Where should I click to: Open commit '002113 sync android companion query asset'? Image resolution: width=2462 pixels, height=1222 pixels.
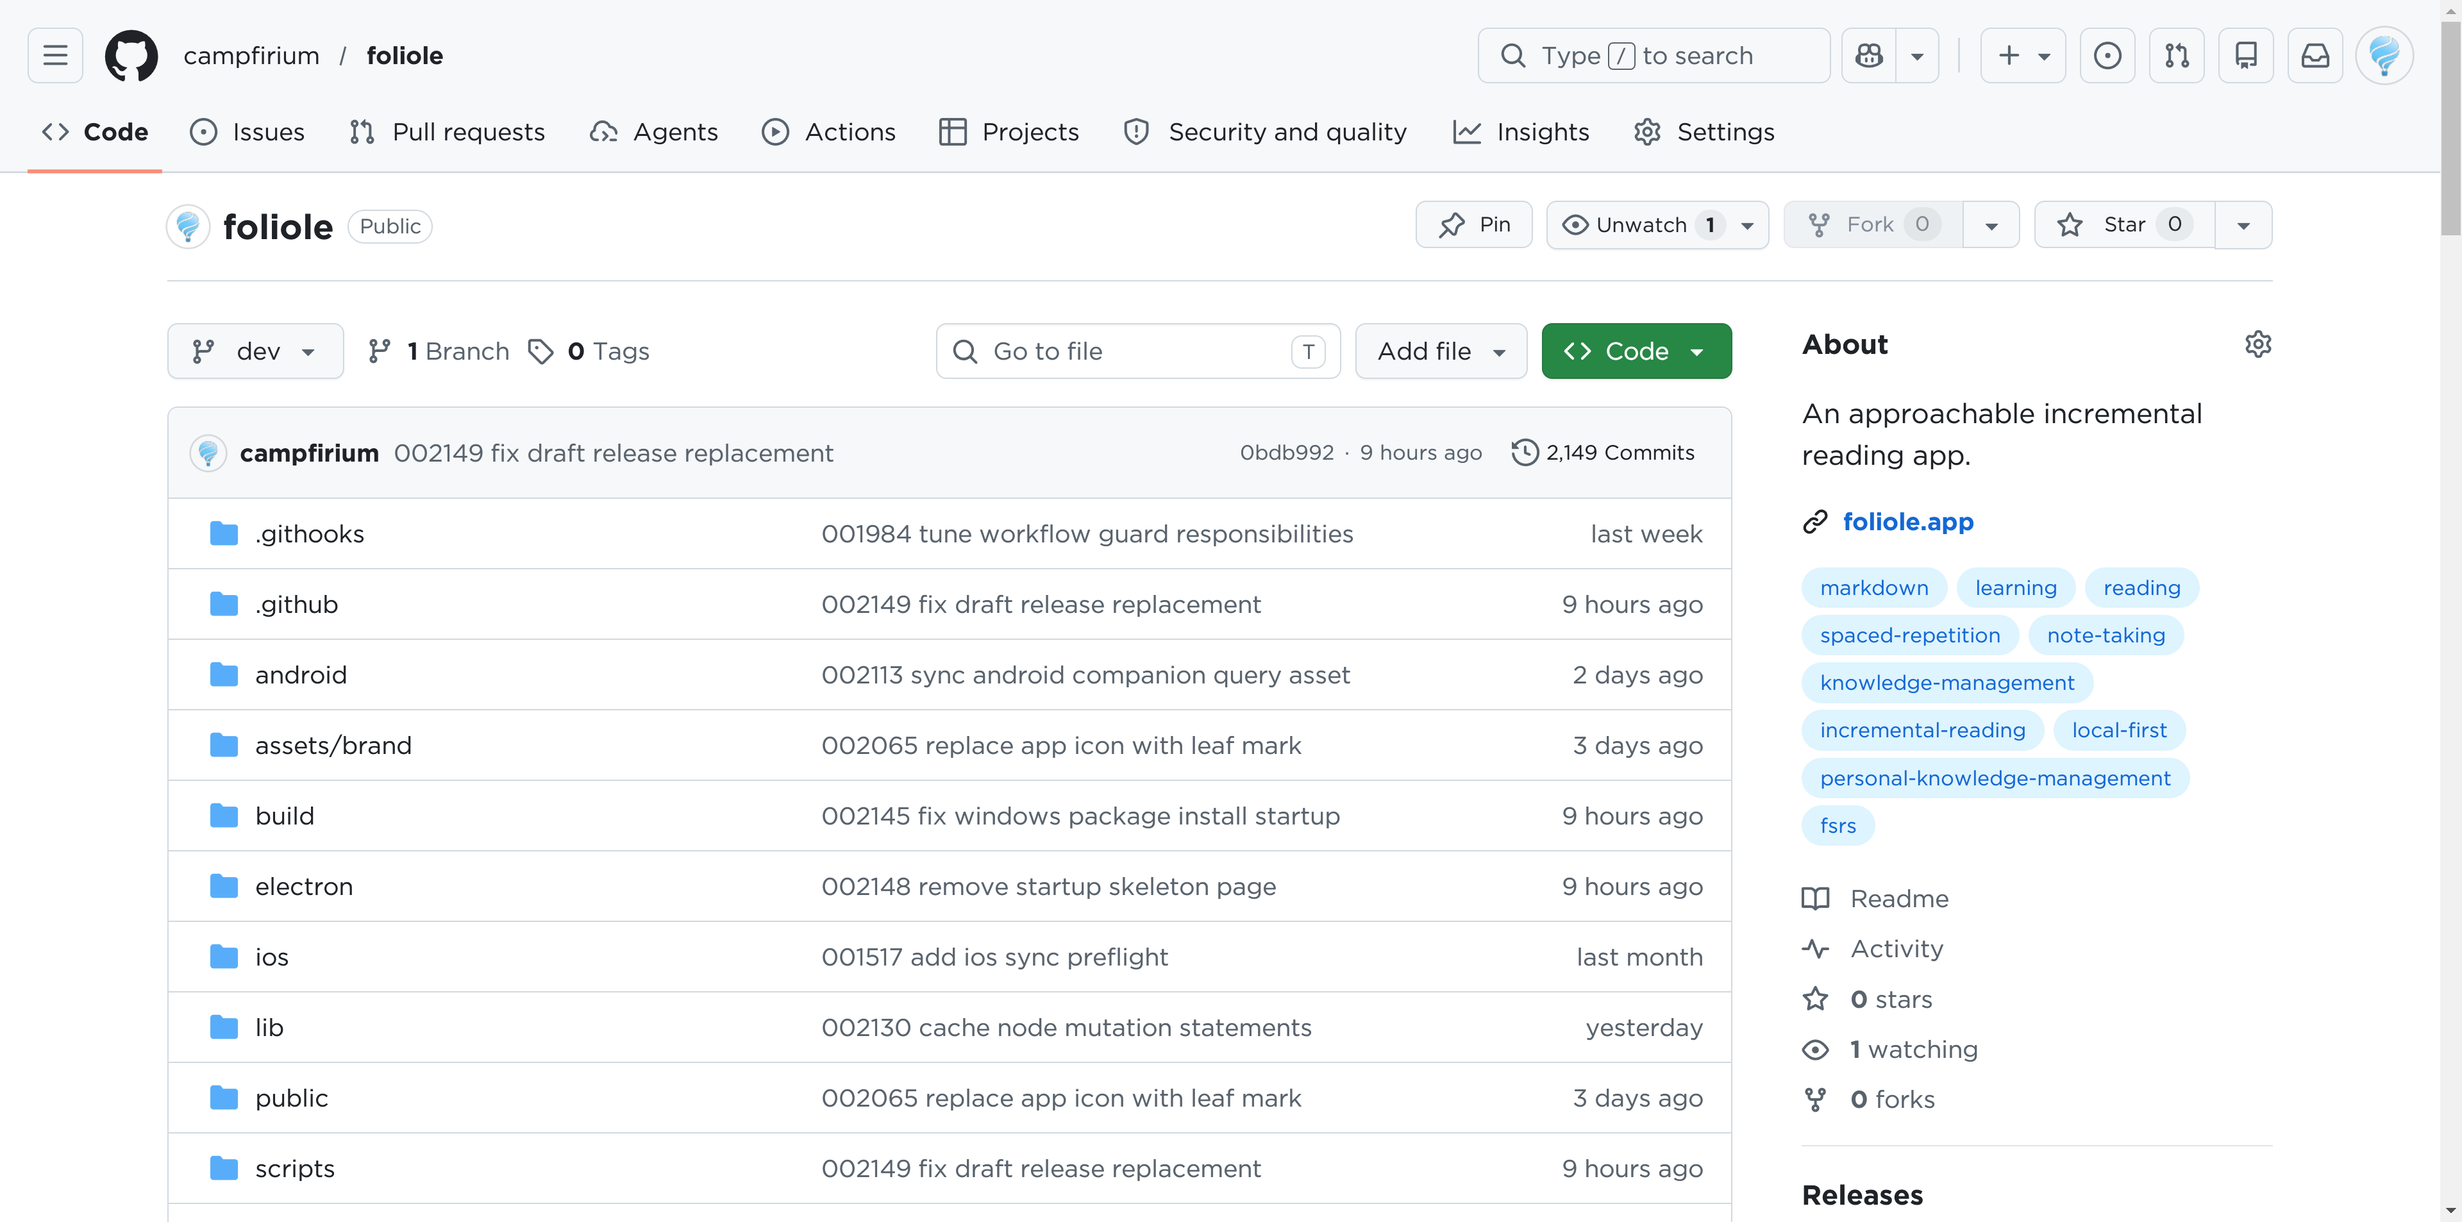coord(1085,674)
